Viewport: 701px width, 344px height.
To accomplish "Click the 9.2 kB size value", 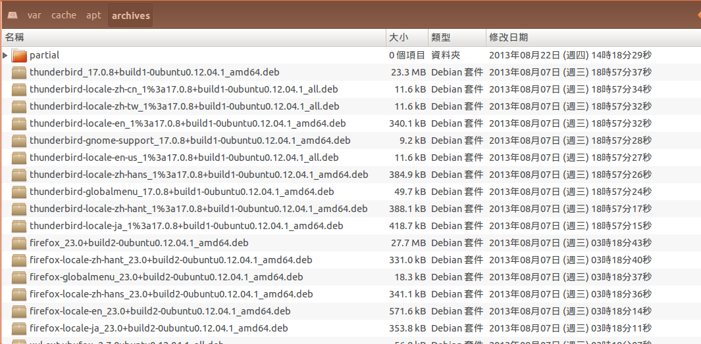I will point(412,140).
